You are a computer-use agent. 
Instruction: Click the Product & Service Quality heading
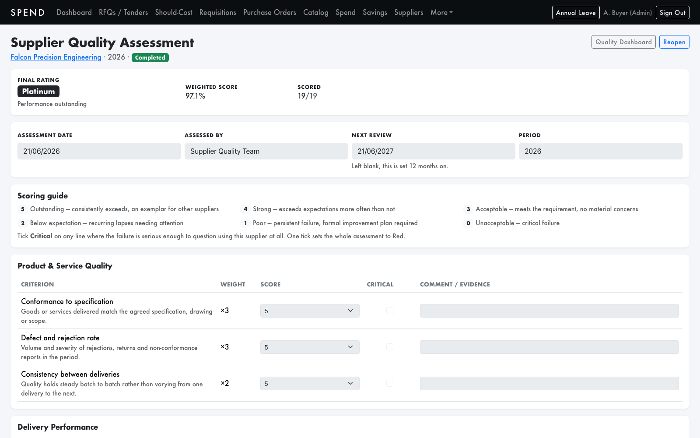(x=65, y=266)
